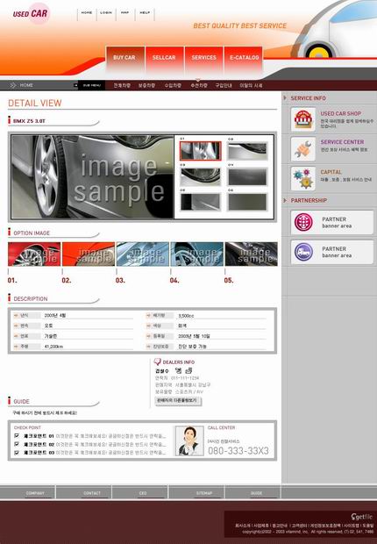Screen dimensions: 377x544
Task: Click the Used Car Shop storefront icon
Action: click(x=303, y=119)
